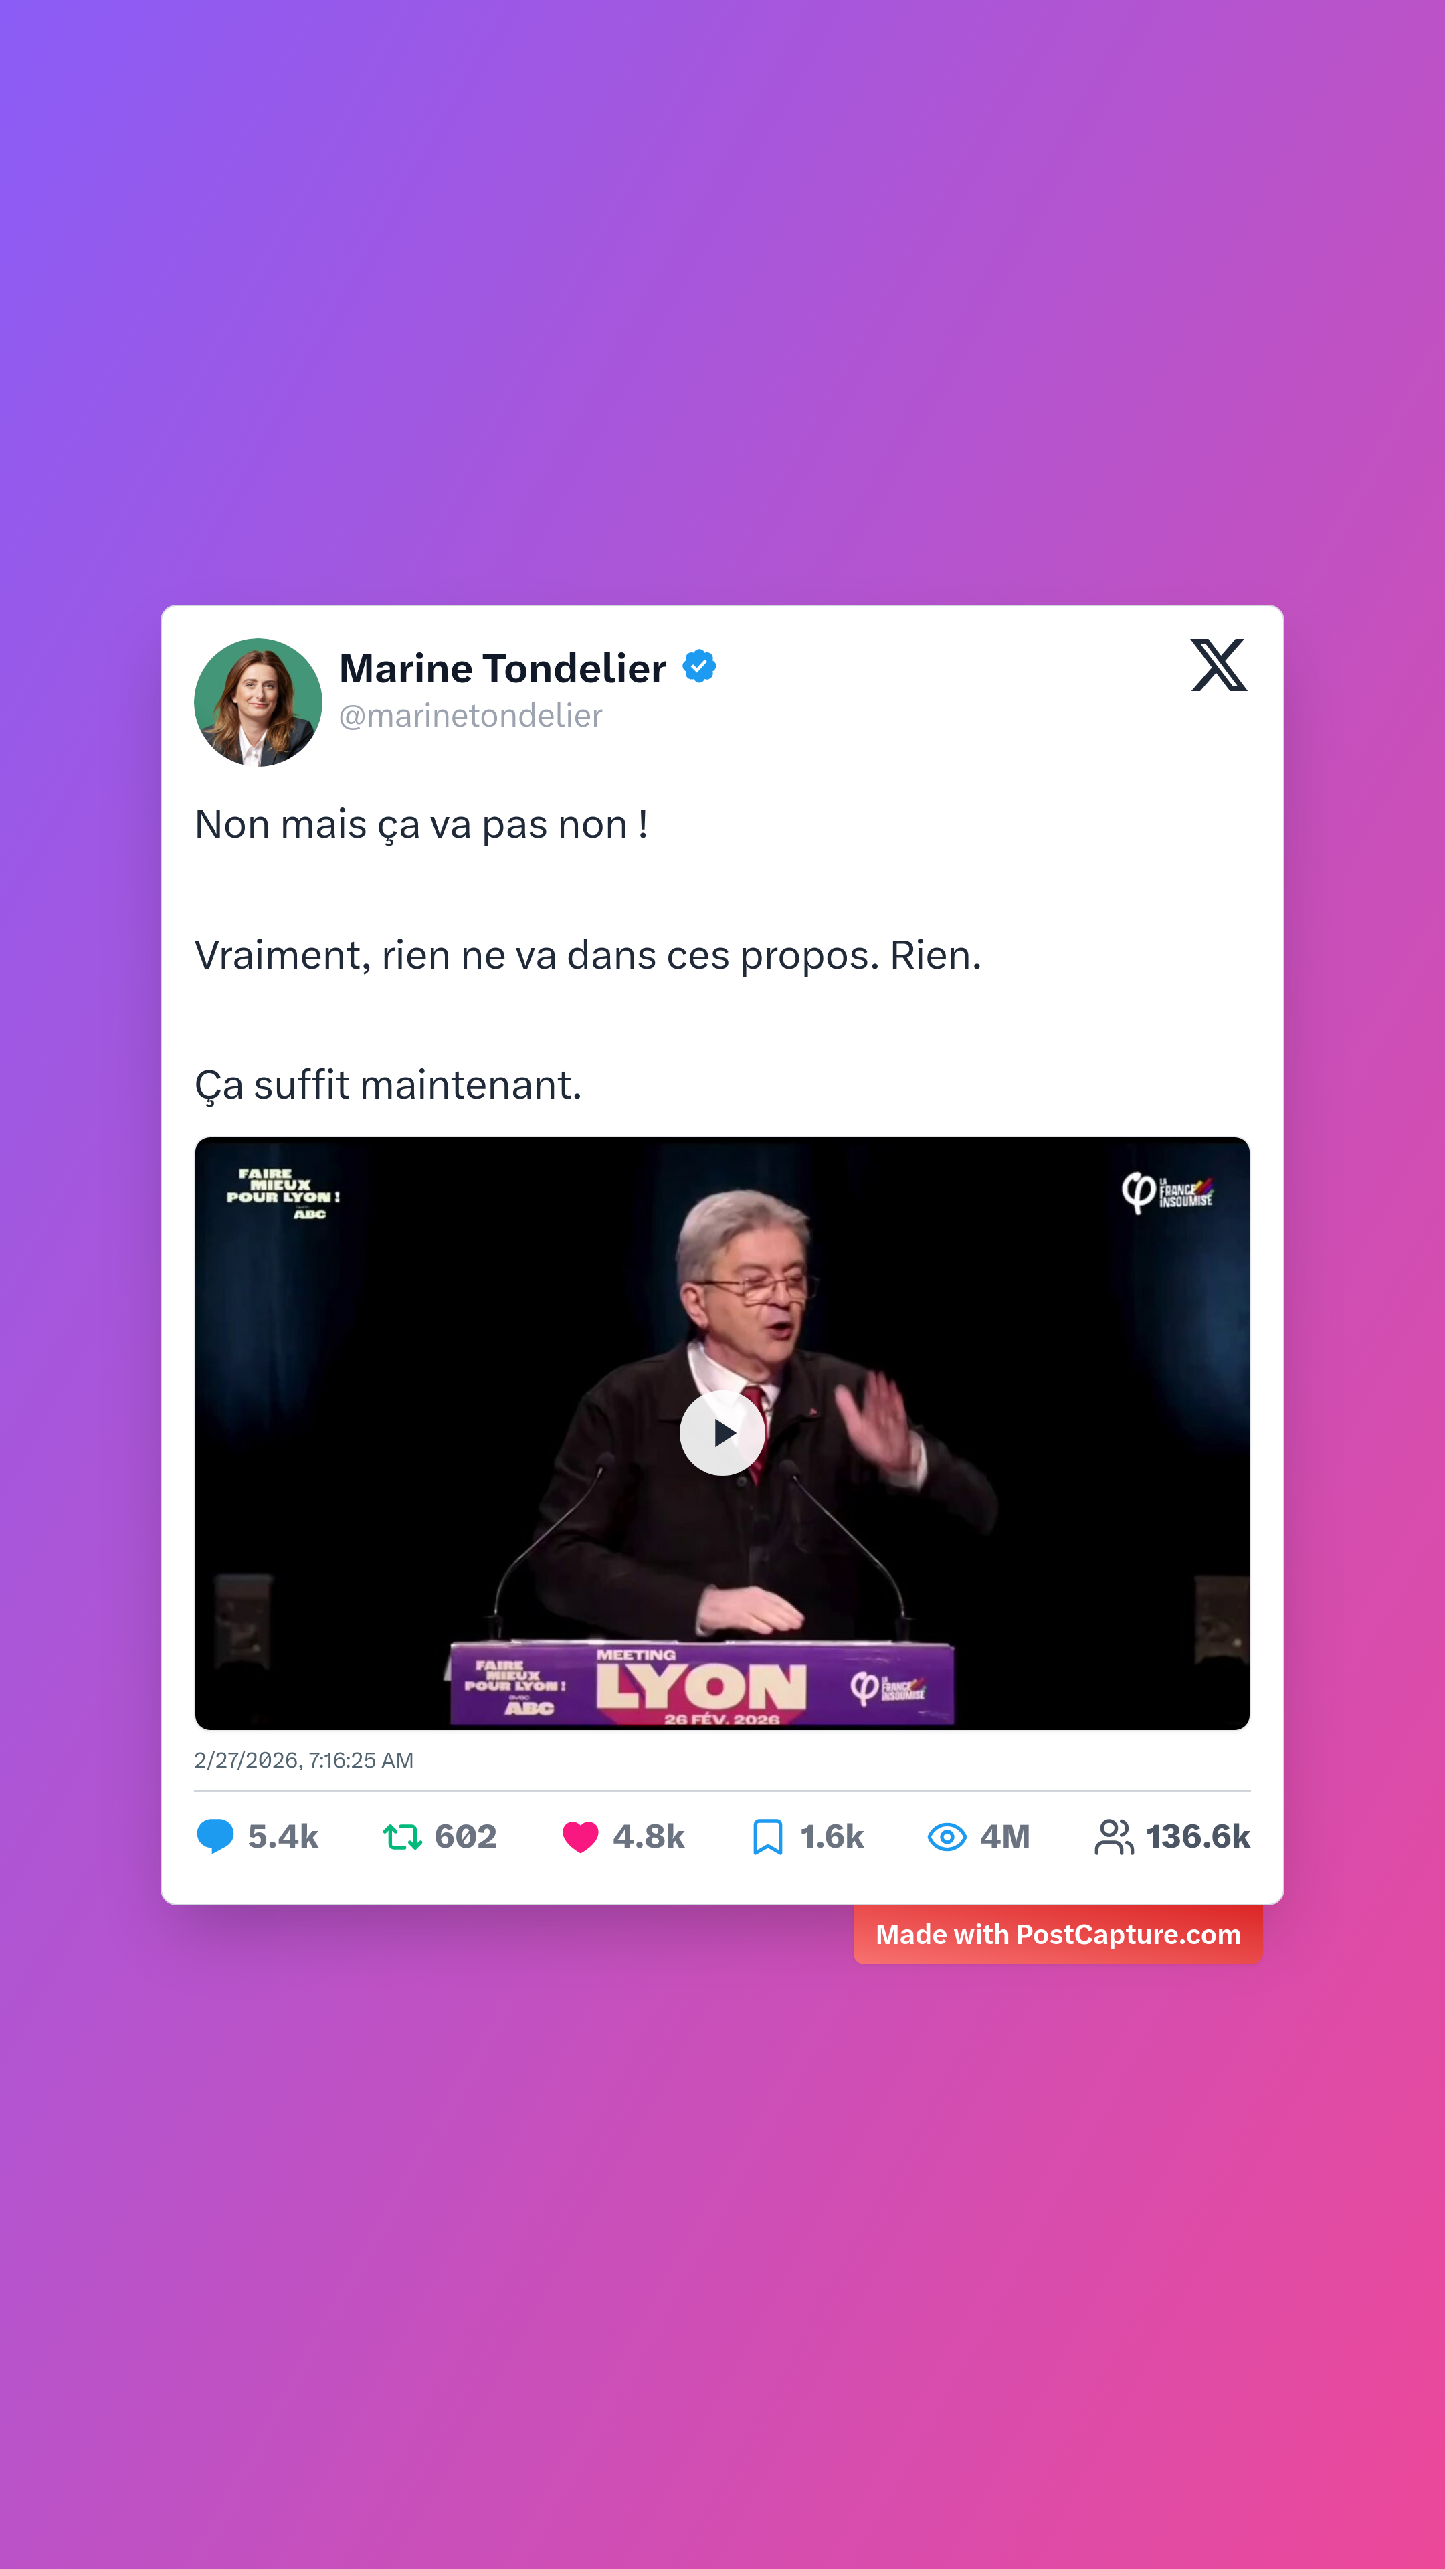
Task: Click the tweet text 'Ça suffit maintenant.'
Action: pyautogui.click(x=388, y=1085)
